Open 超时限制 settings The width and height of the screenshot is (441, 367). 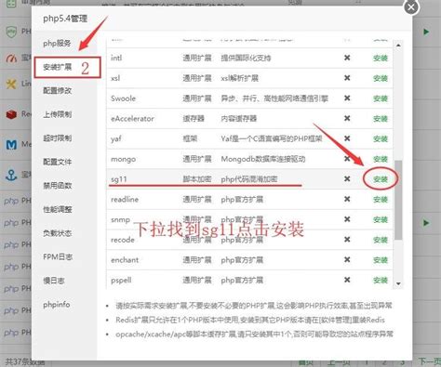tap(58, 138)
